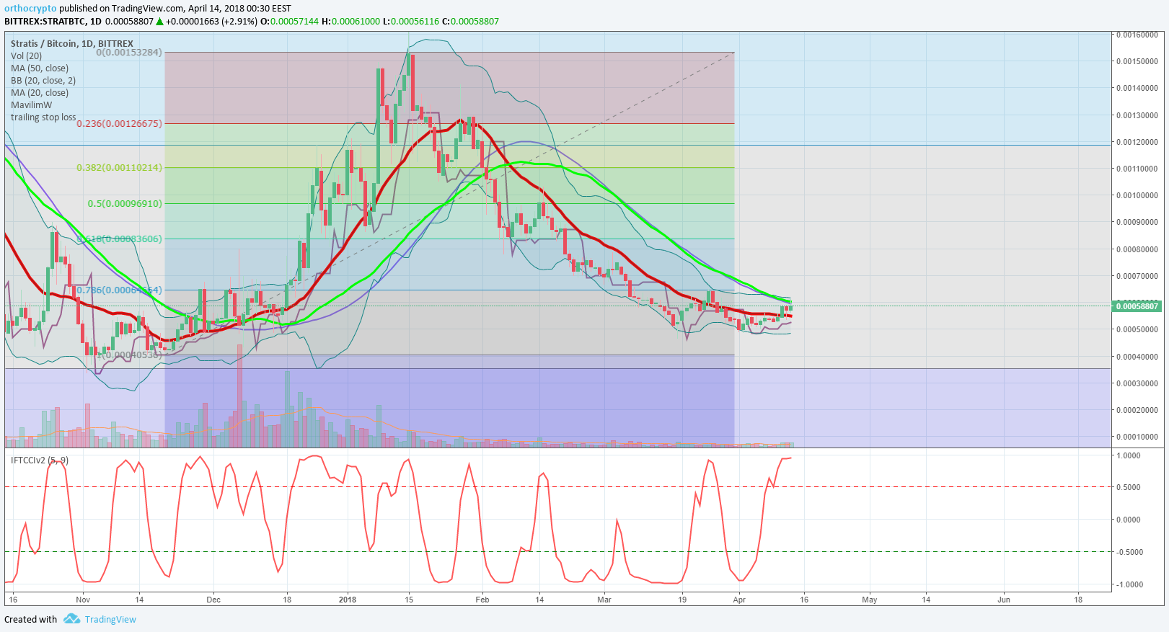
Task: Click the BITTREX:STRATBTC, 1D ticker text
Action: pos(53,22)
